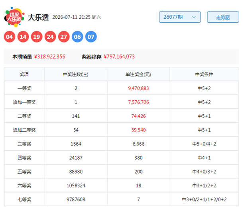Click the 五等奖 row label

click(24, 172)
